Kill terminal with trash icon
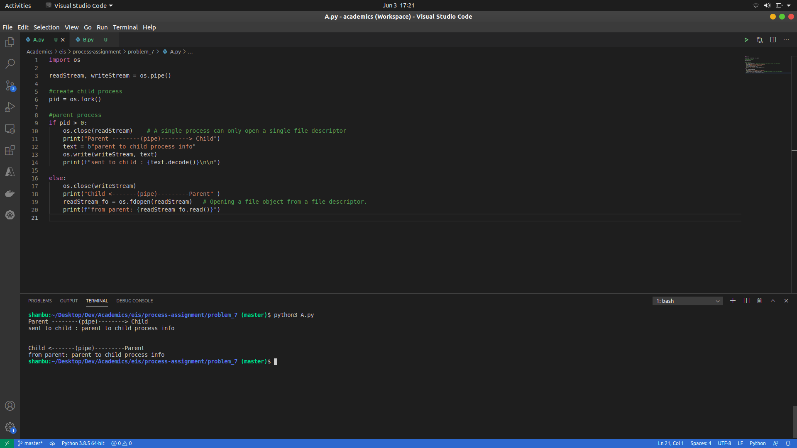Viewport: 797px width, 448px height. tap(759, 301)
